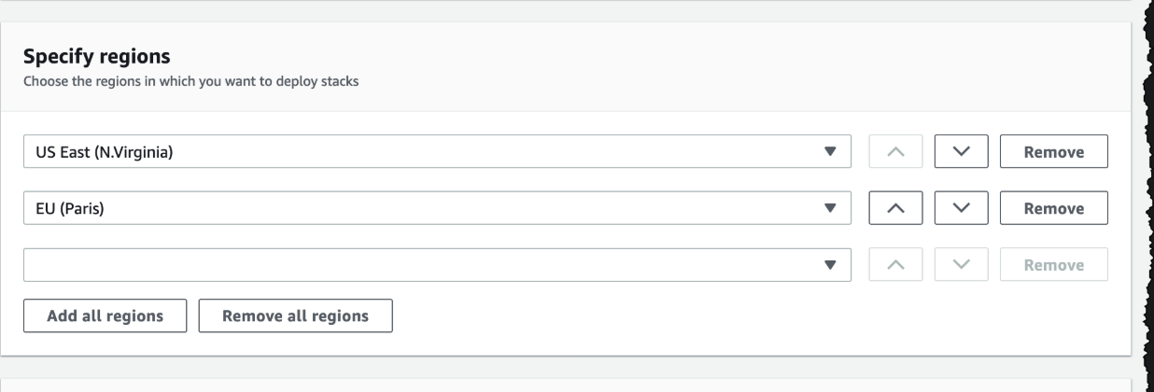The height and width of the screenshot is (392, 1154).
Task: Click the disabled up arrow for US East
Action: (x=895, y=152)
